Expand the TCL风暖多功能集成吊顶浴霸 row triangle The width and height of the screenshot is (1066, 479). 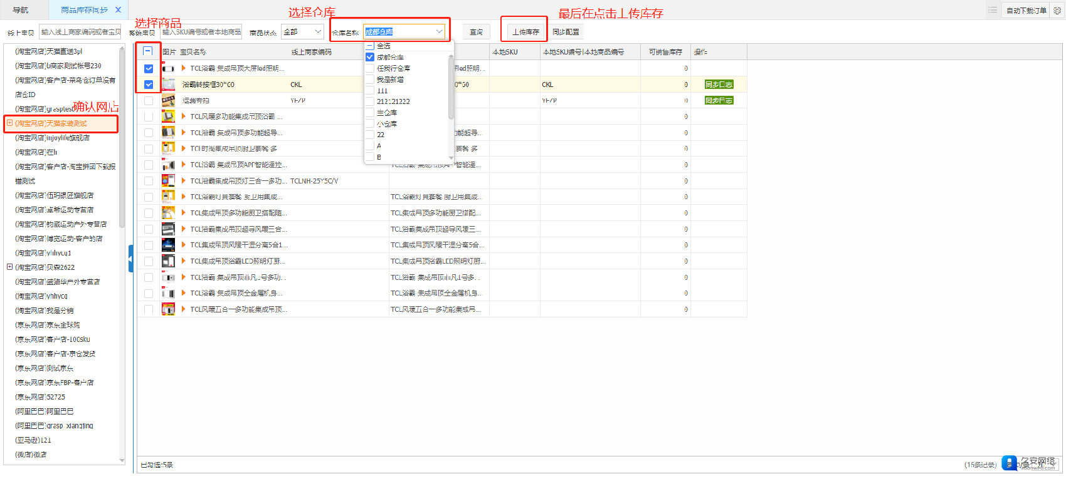pyautogui.click(x=184, y=116)
